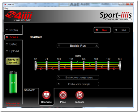Click the 4iiii logo
Screen dimensions: 138x112
coord(19,16)
